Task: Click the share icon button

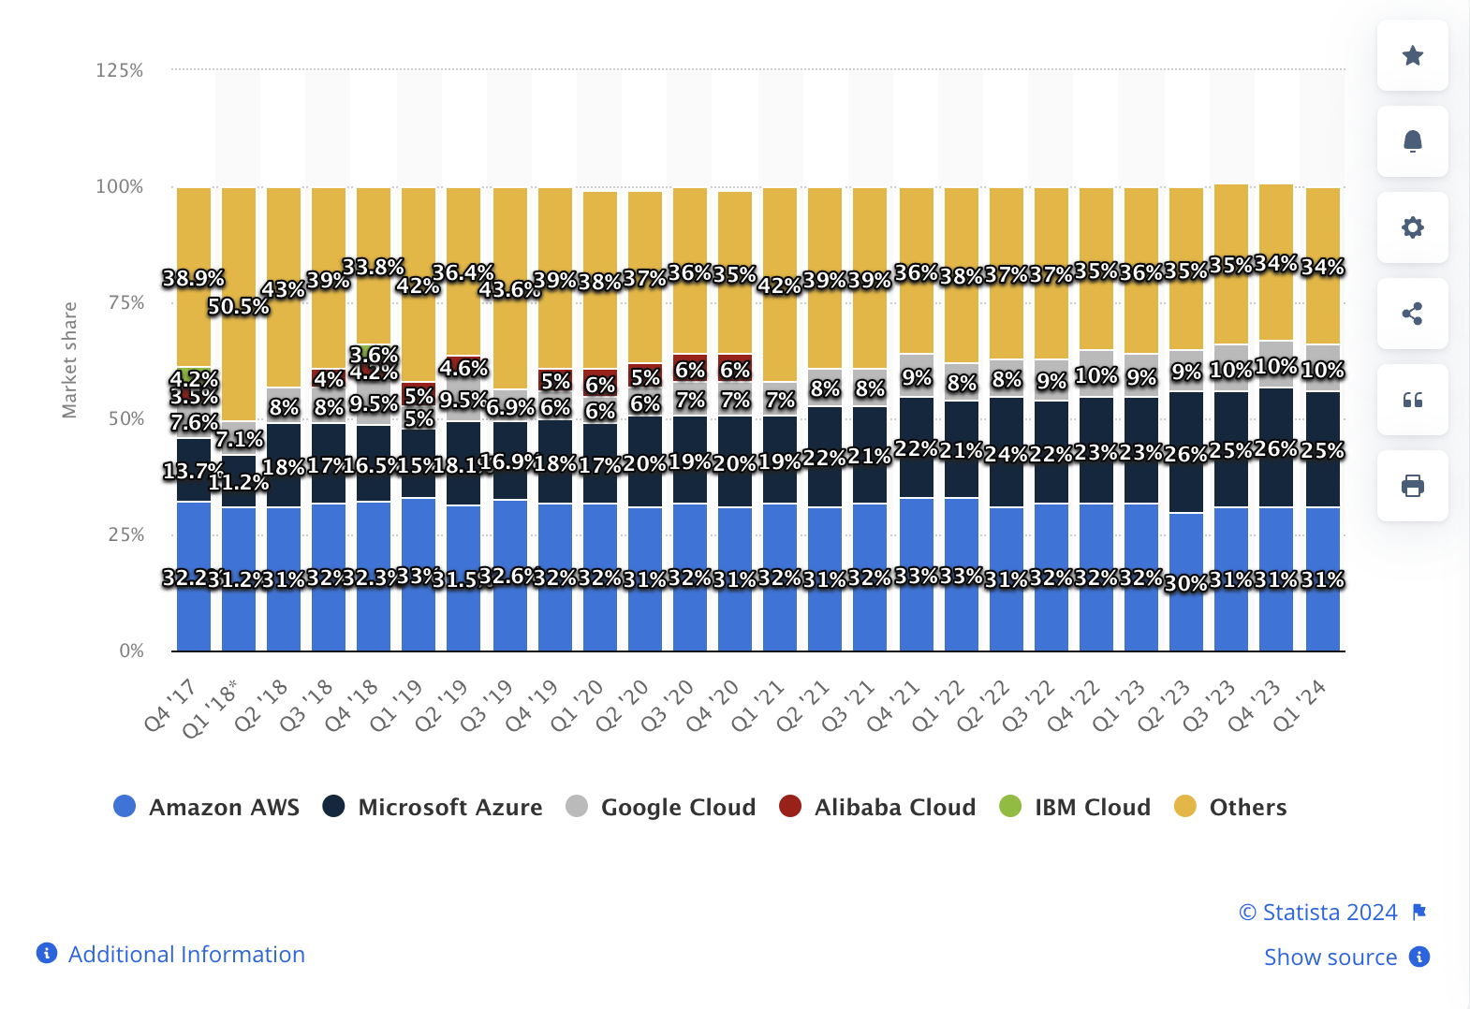Action: tap(1413, 314)
